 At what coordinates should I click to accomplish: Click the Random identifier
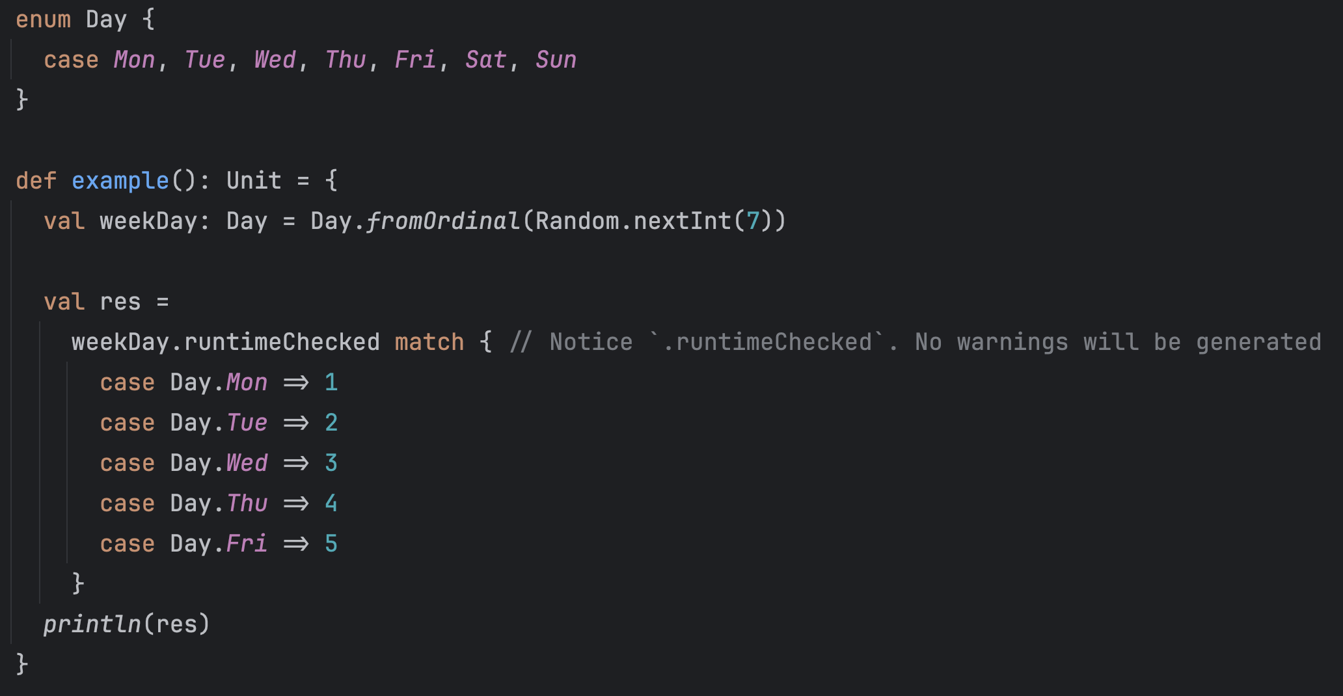577,221
